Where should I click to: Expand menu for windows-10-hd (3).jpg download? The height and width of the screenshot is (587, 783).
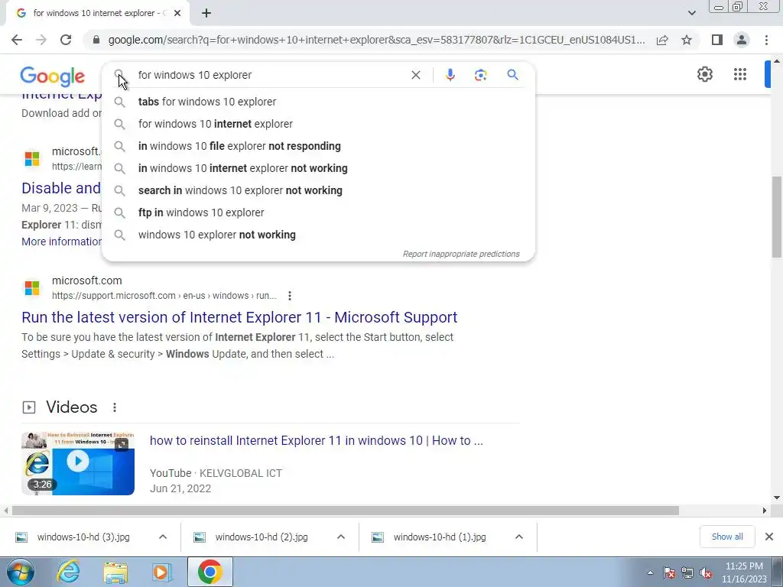[x=163, y=537]
